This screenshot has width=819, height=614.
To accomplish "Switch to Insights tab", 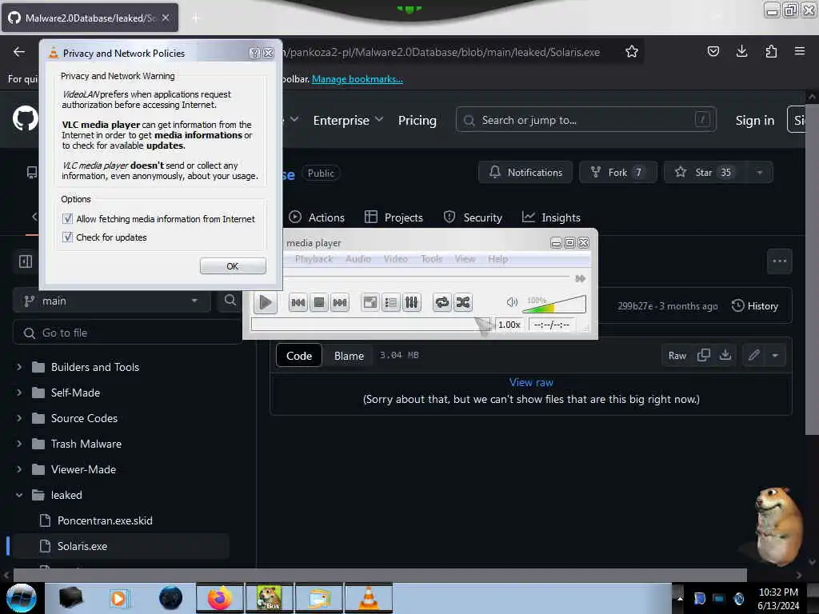I will click(552, 217).
